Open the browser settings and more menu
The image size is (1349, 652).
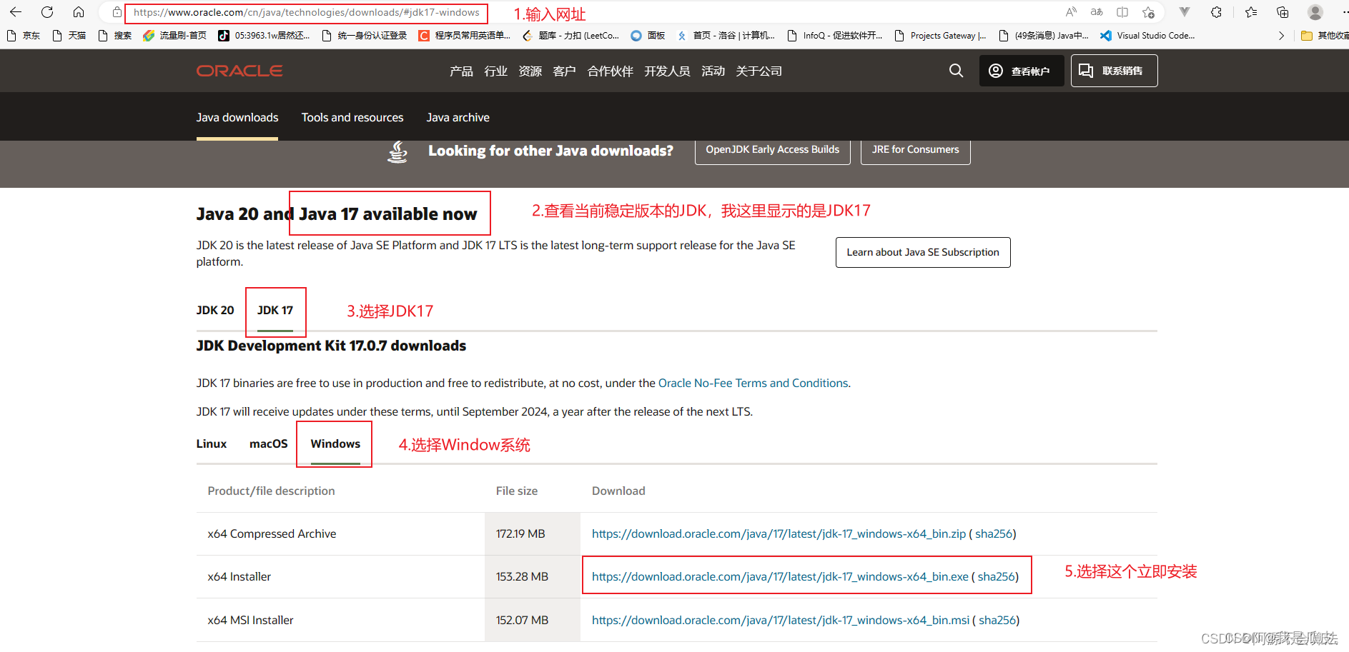(x=1344, y=12)
